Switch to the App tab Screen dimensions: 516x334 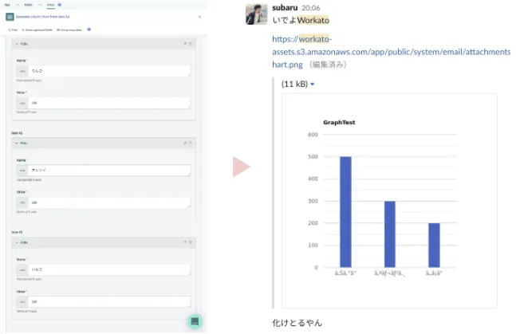point(7,5)
